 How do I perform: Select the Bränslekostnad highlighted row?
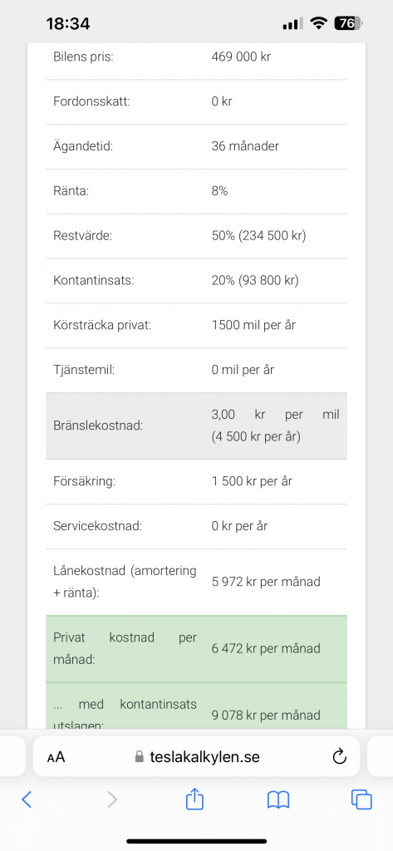pyautogui.click(x=196, y=426)
